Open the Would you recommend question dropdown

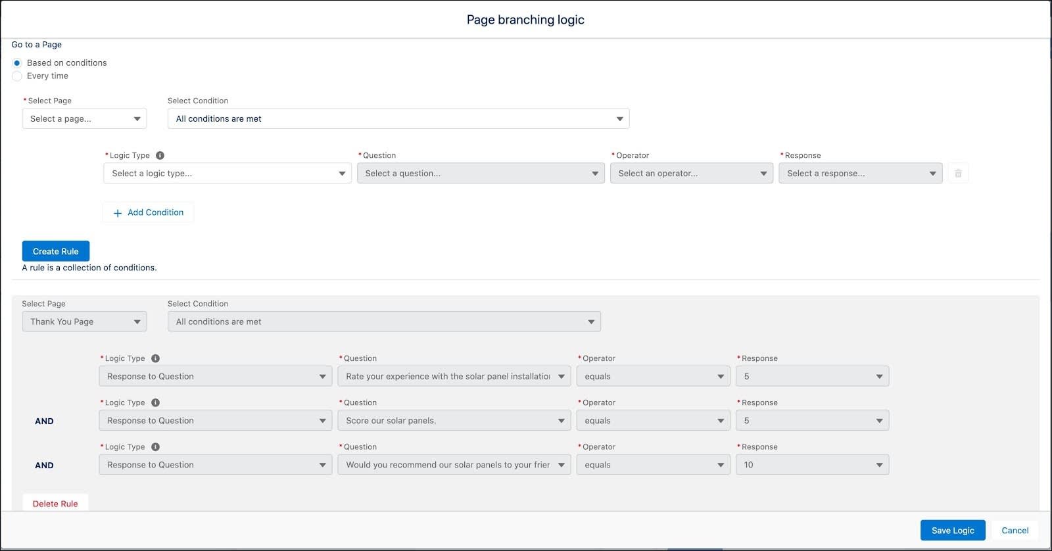(454, 465)
